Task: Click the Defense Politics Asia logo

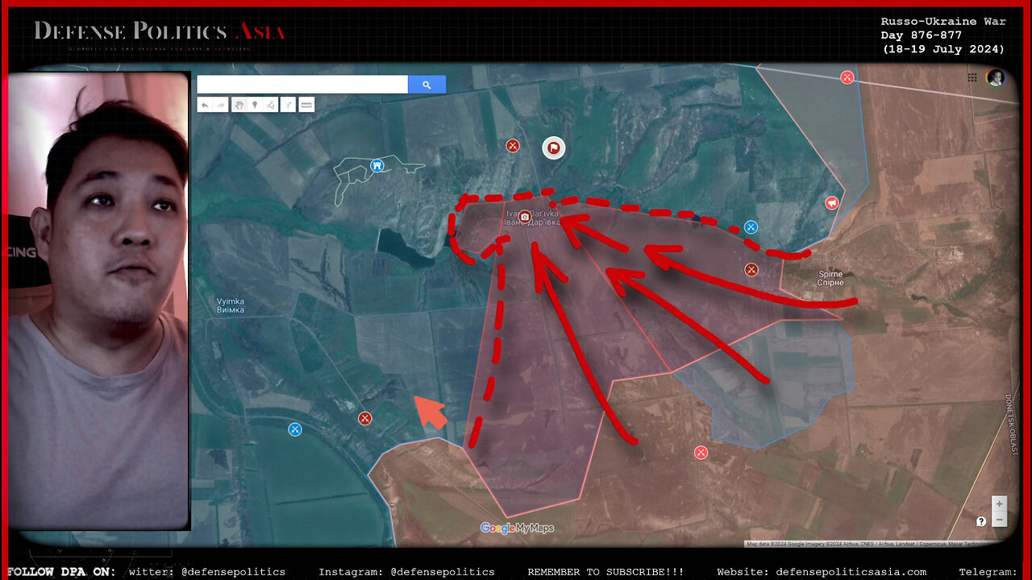Action: click(x=160, y=32)
